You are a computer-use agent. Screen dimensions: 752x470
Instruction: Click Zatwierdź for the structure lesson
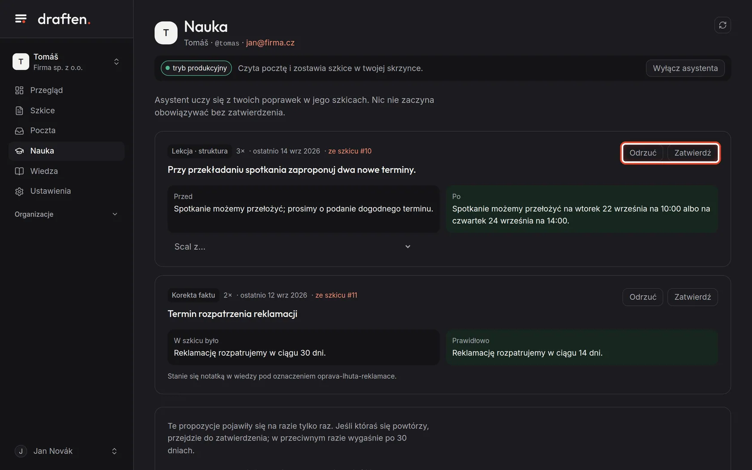tap(692, 153)
